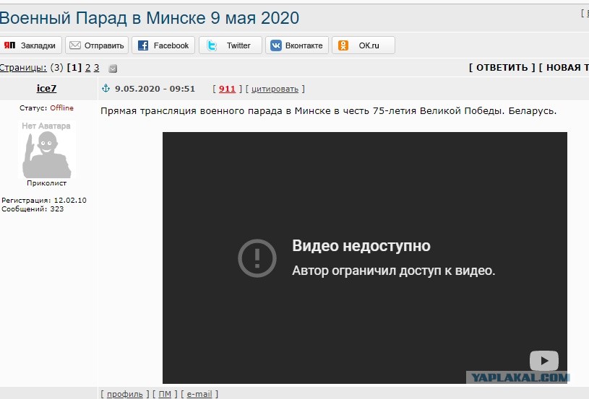Click the 'Видео недоступно' message

coord(361,246)
